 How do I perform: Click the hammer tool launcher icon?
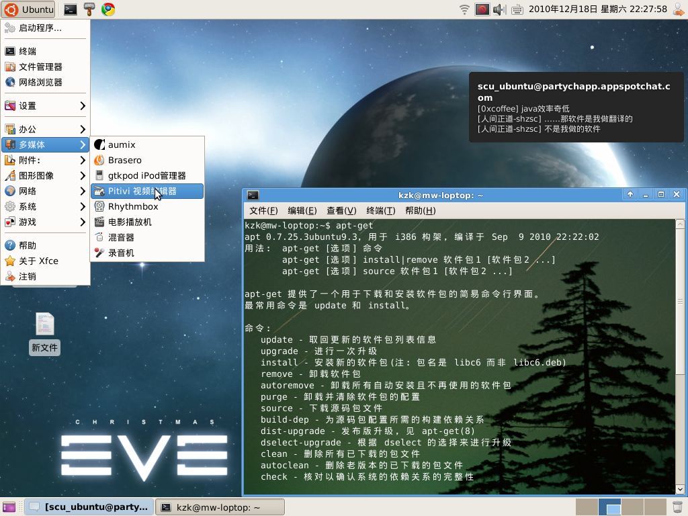(89, 9)
